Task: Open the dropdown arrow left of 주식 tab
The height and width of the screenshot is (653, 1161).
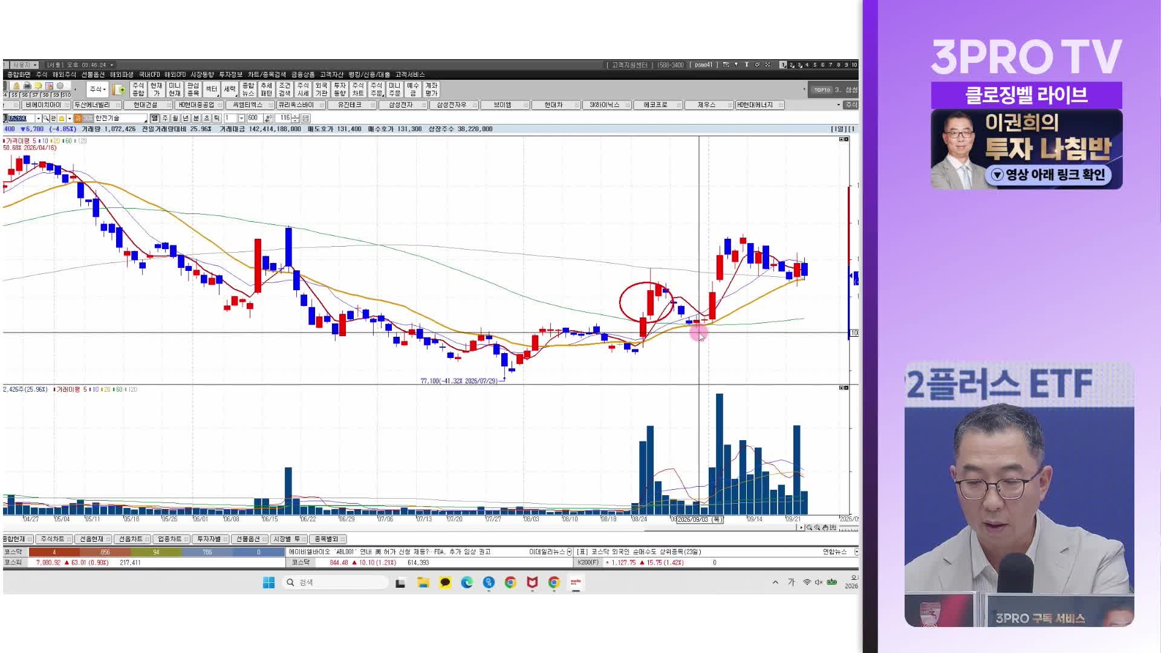Action: coord(839,105)
